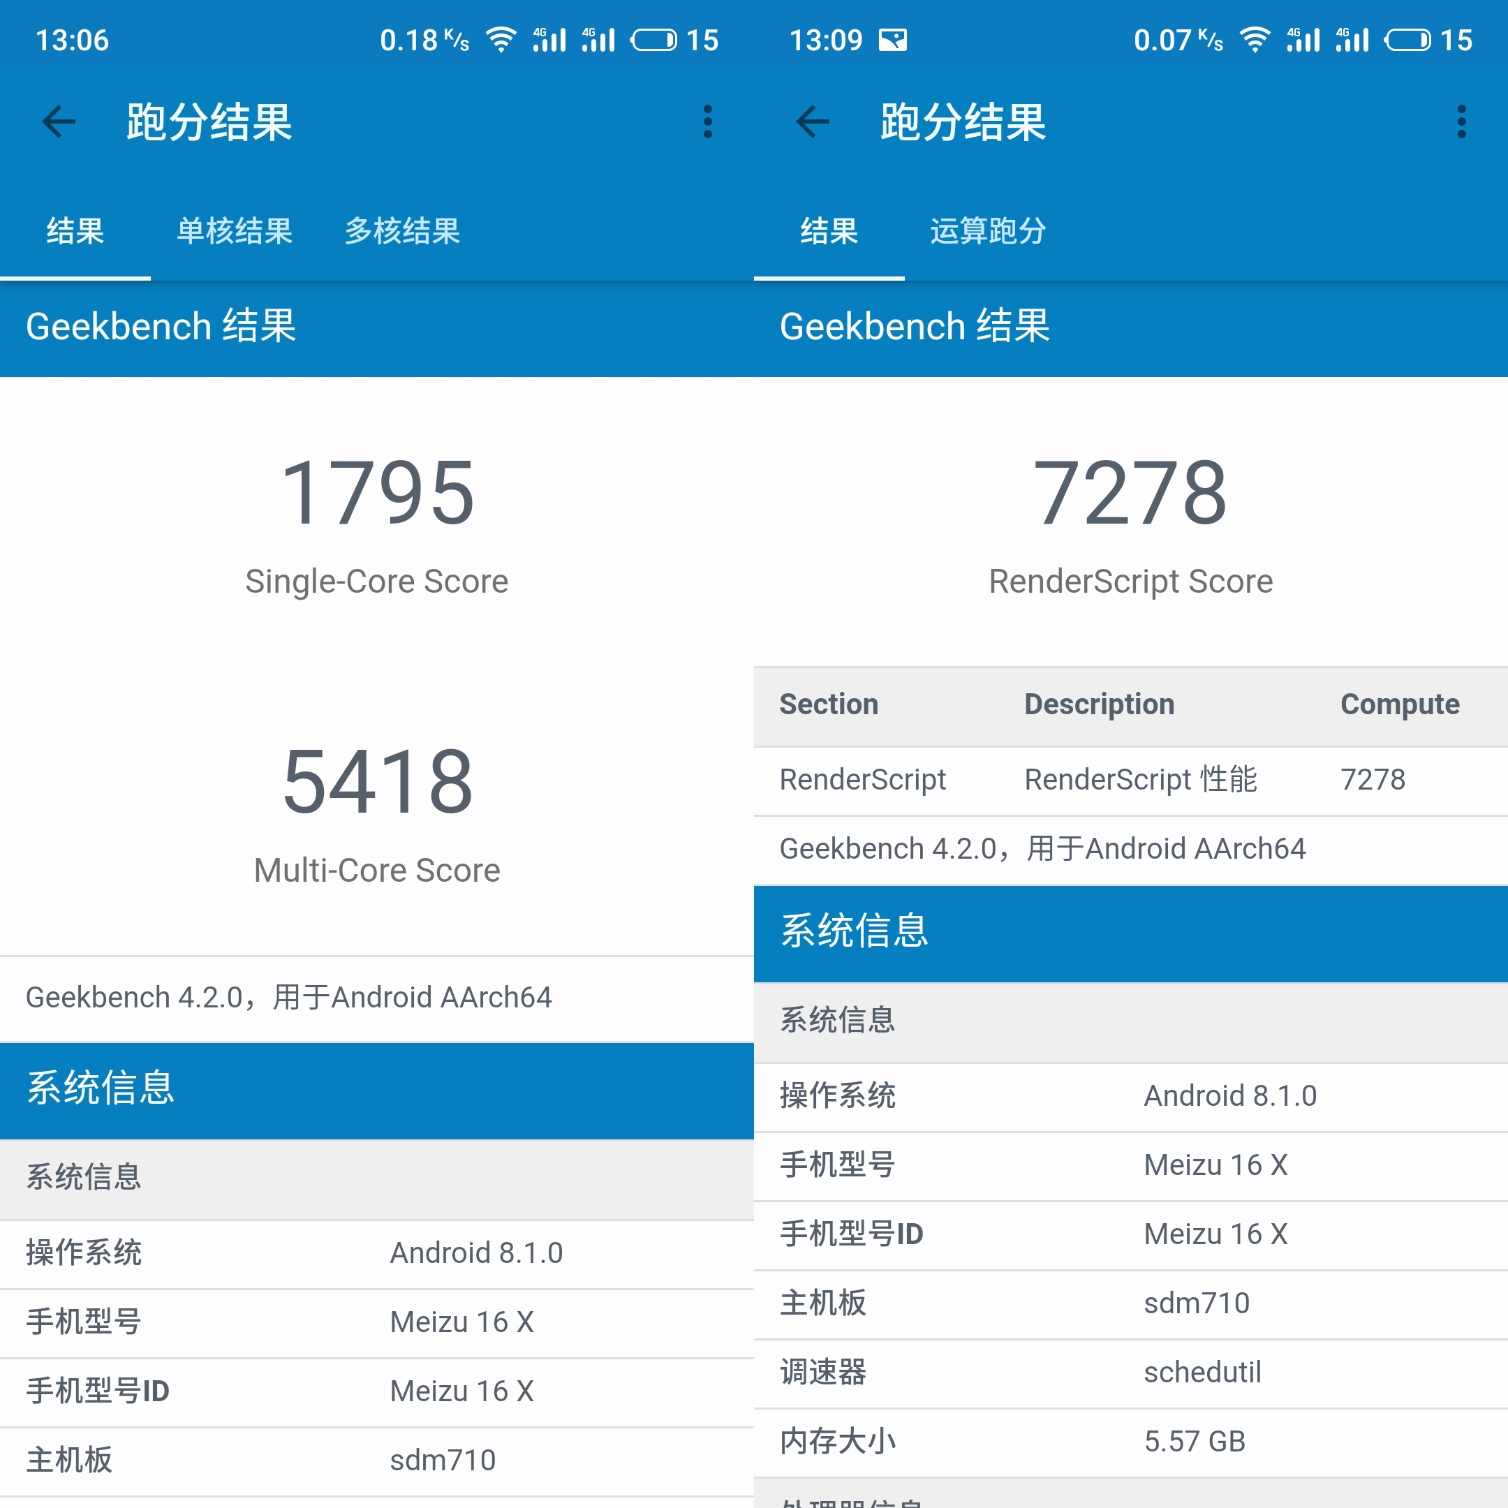
Task: Tap the Section column header
Action: pos(829,704)
